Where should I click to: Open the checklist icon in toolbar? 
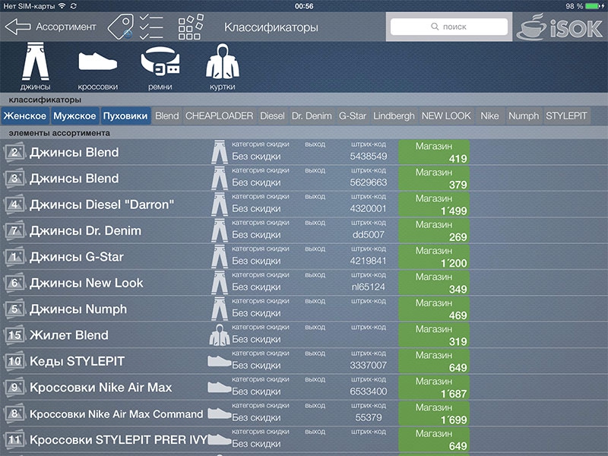click(x=151, y=27)
